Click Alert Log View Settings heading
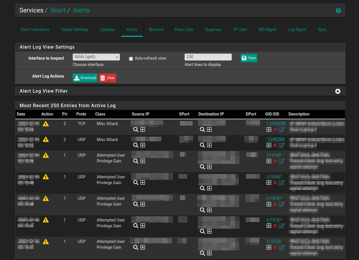The height and width of the screenshot is (260, 359). click(x=47, y=47)
